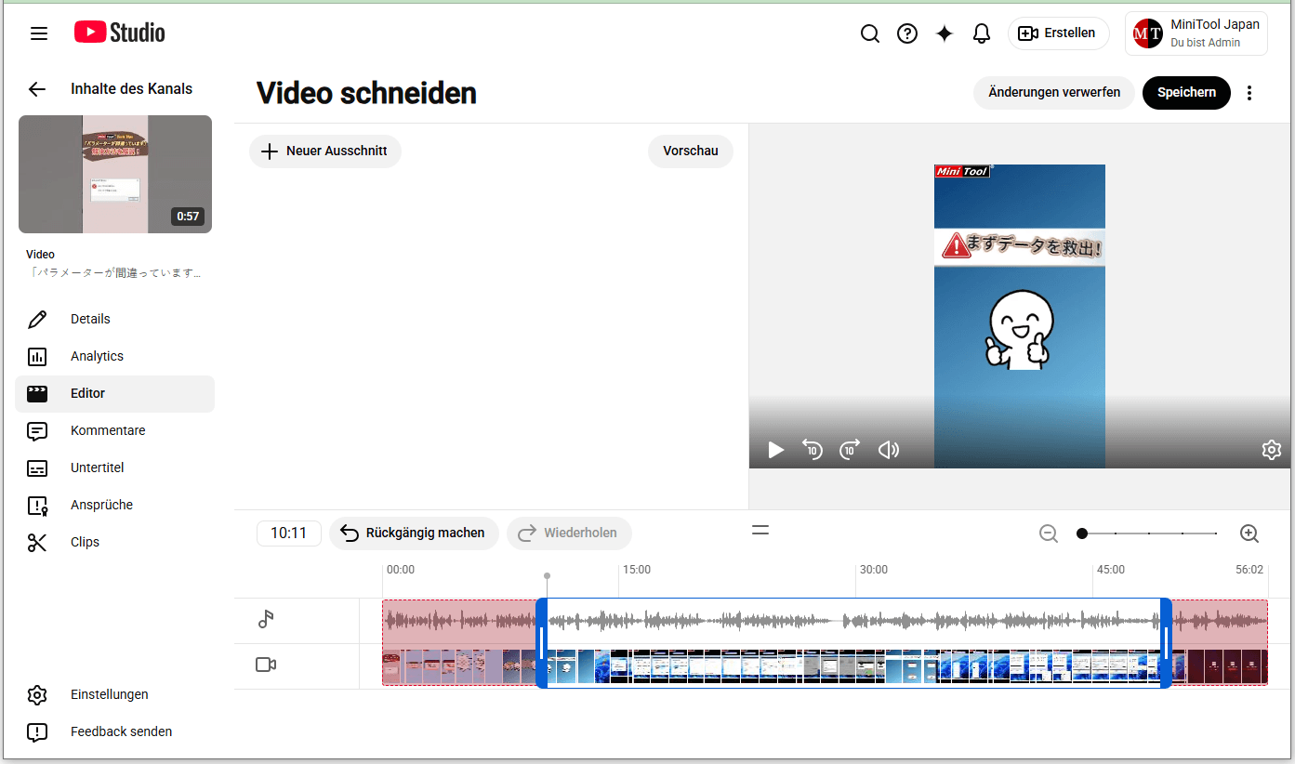The width and height of the screenshot is (1295, 764).
Task: Zoom out the timeline with minus magnifier
Action: (x=1049, y=534)
